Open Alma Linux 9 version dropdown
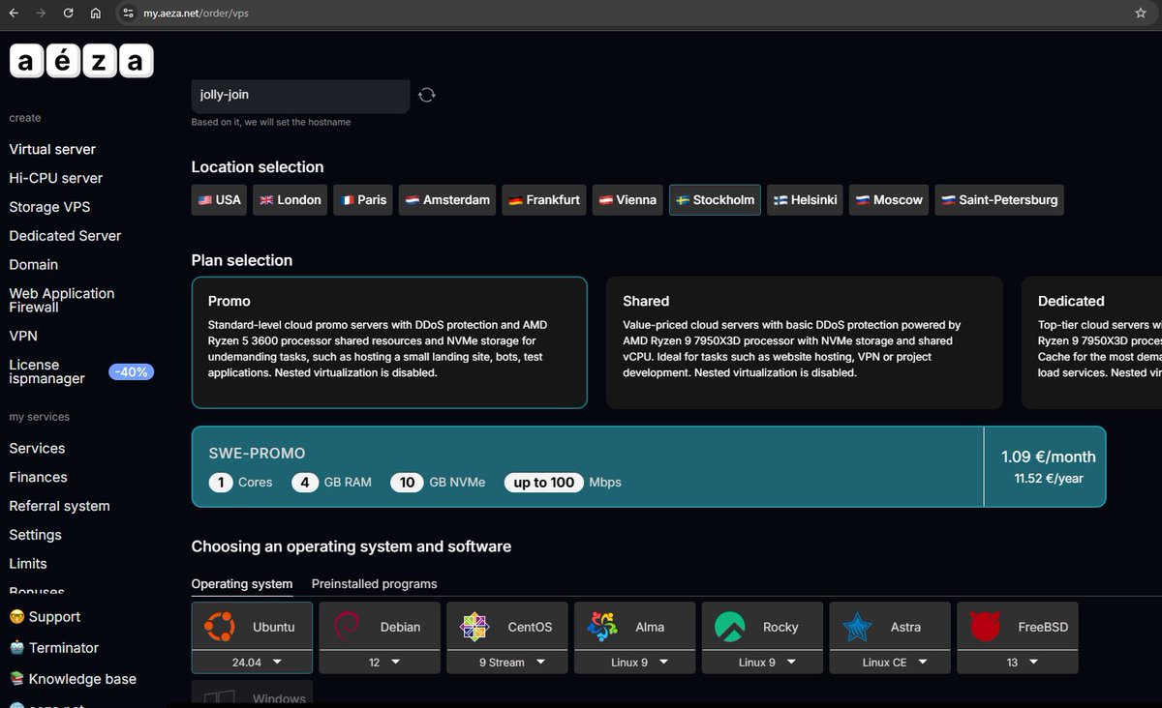The width and height of the screenshot is (1162, 708). tap(634, 662)
